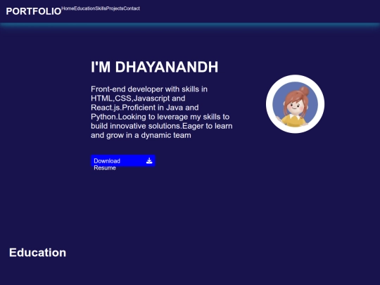Click the PORTFOLIO logo text

click(x=34, y=11)
